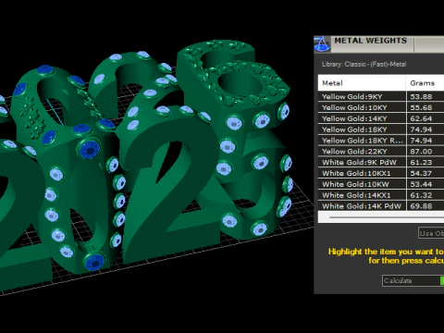The height and width of the screenshot is (333, 444).
Task: Select the Yellow Gold:9KY row
Action: 381,96
